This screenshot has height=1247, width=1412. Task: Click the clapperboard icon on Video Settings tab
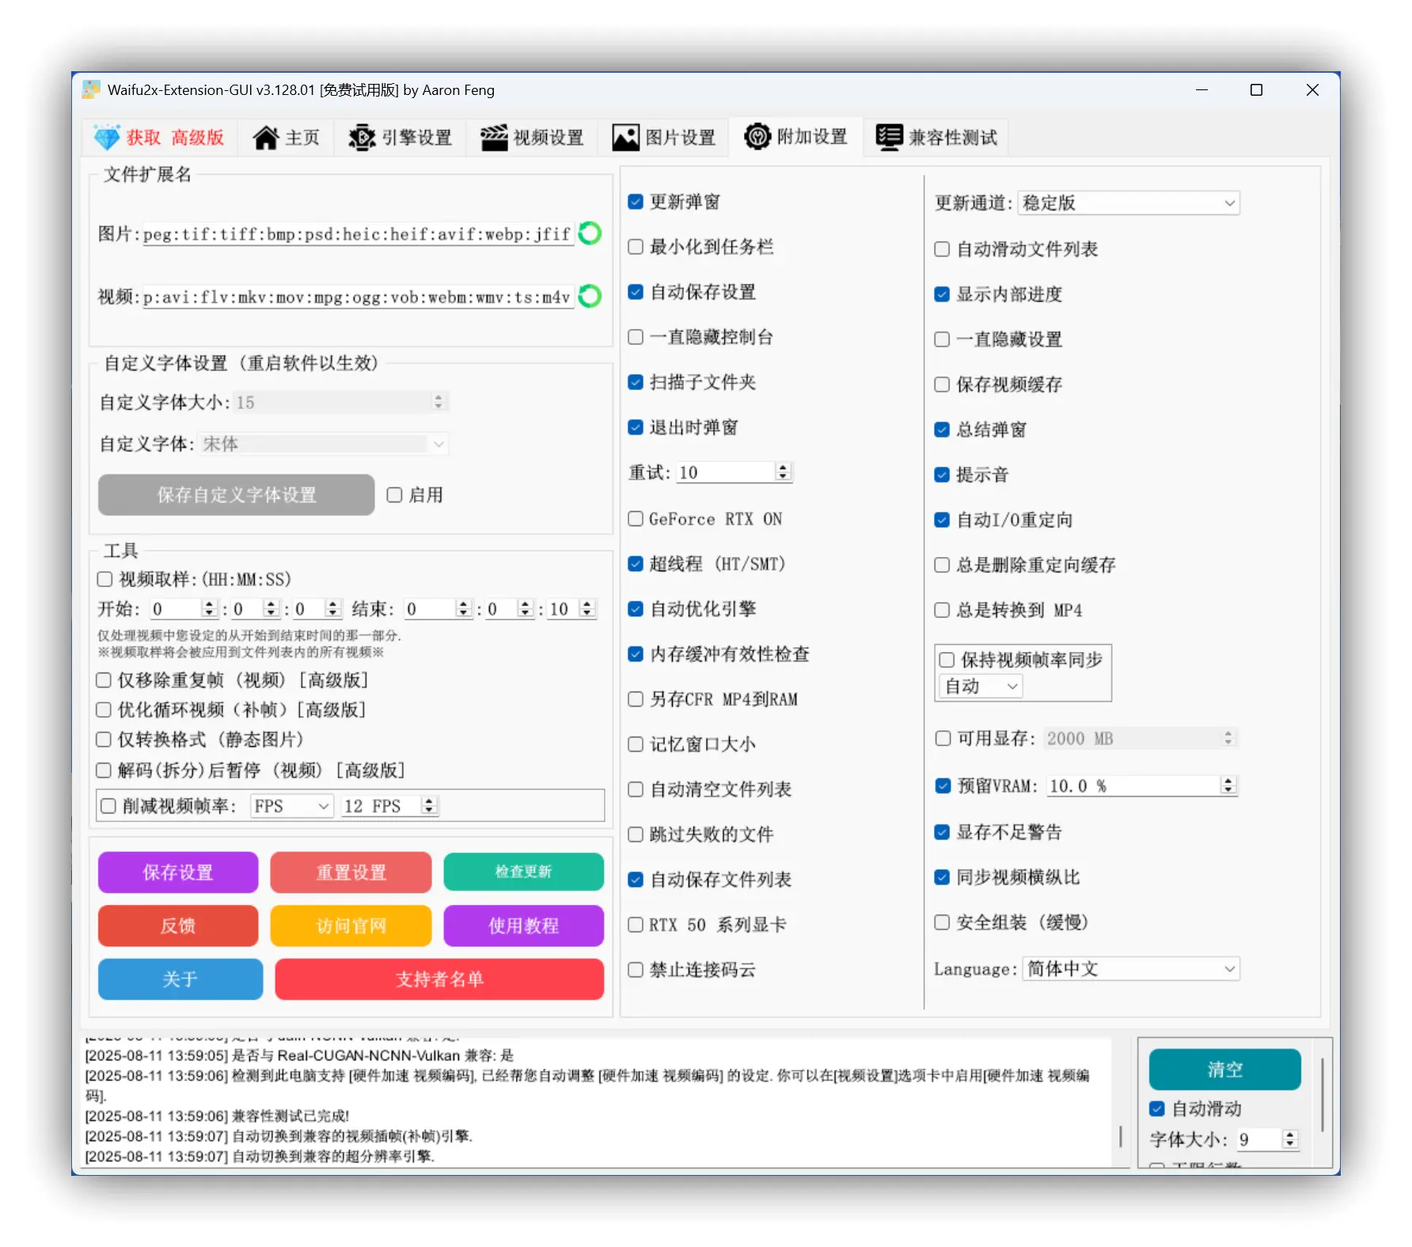(494, 138)
